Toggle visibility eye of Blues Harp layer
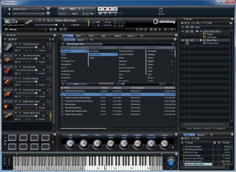 click(x=183, y=40)
